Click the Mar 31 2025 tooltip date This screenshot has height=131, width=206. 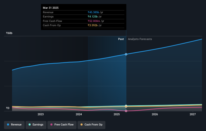point(51,8)
